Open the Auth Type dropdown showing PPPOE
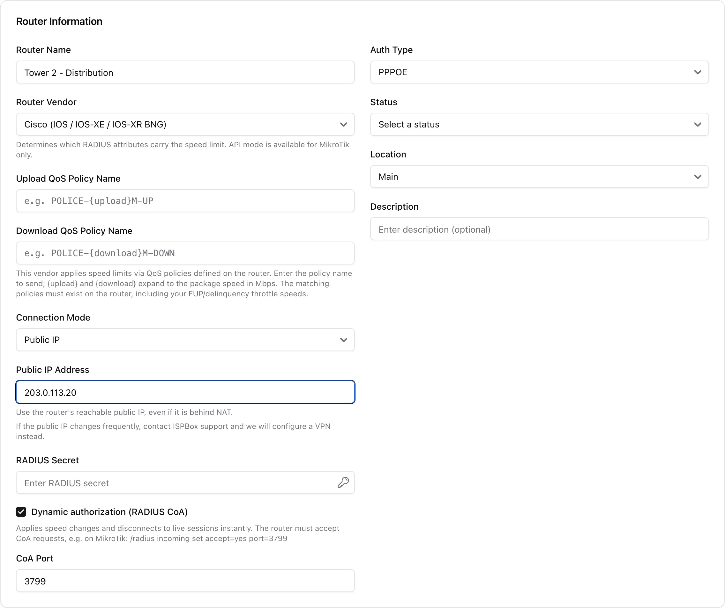725x608 pixels. (x=539, y=72)
